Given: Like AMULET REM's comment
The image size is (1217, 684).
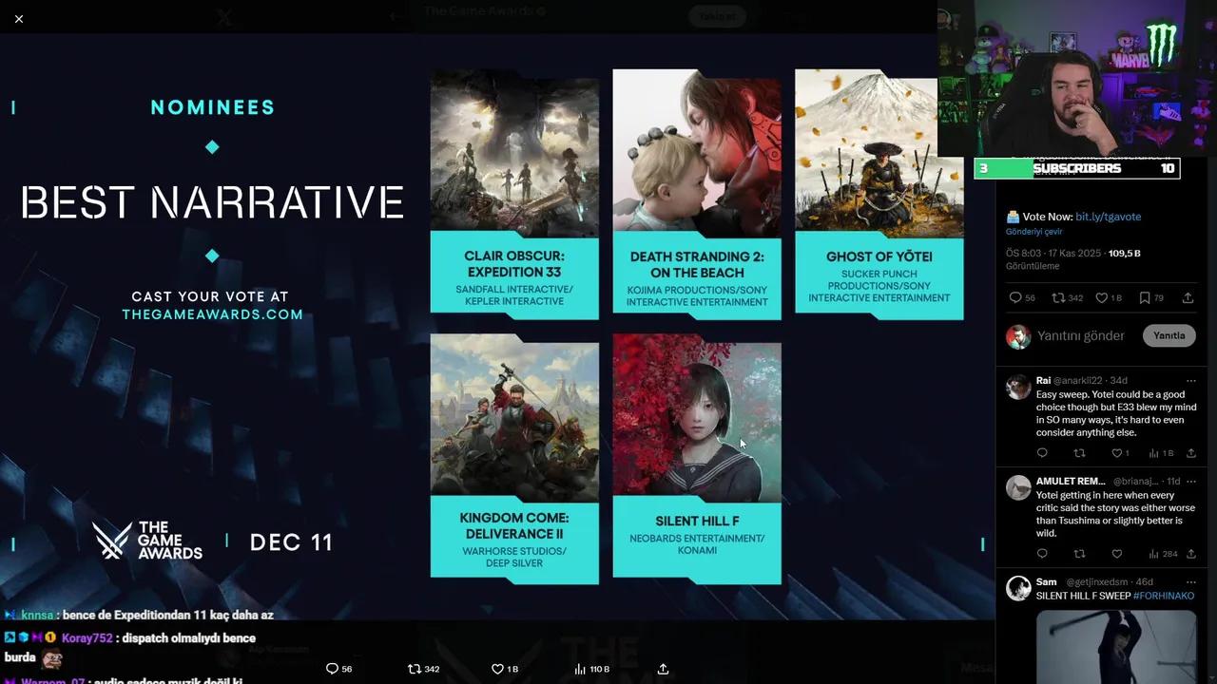Looking at the screenshot, I should [x=1117, y=554].
